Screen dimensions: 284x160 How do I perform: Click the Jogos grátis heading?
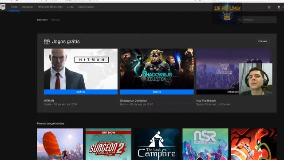[66, 41]
